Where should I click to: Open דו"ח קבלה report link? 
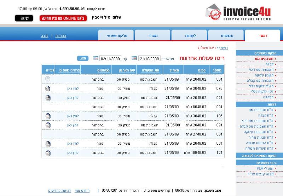tap(266, 115)
